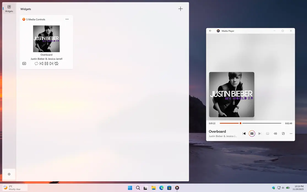
Task: Open S Media Controls widget options
Action: coord(67,19)
